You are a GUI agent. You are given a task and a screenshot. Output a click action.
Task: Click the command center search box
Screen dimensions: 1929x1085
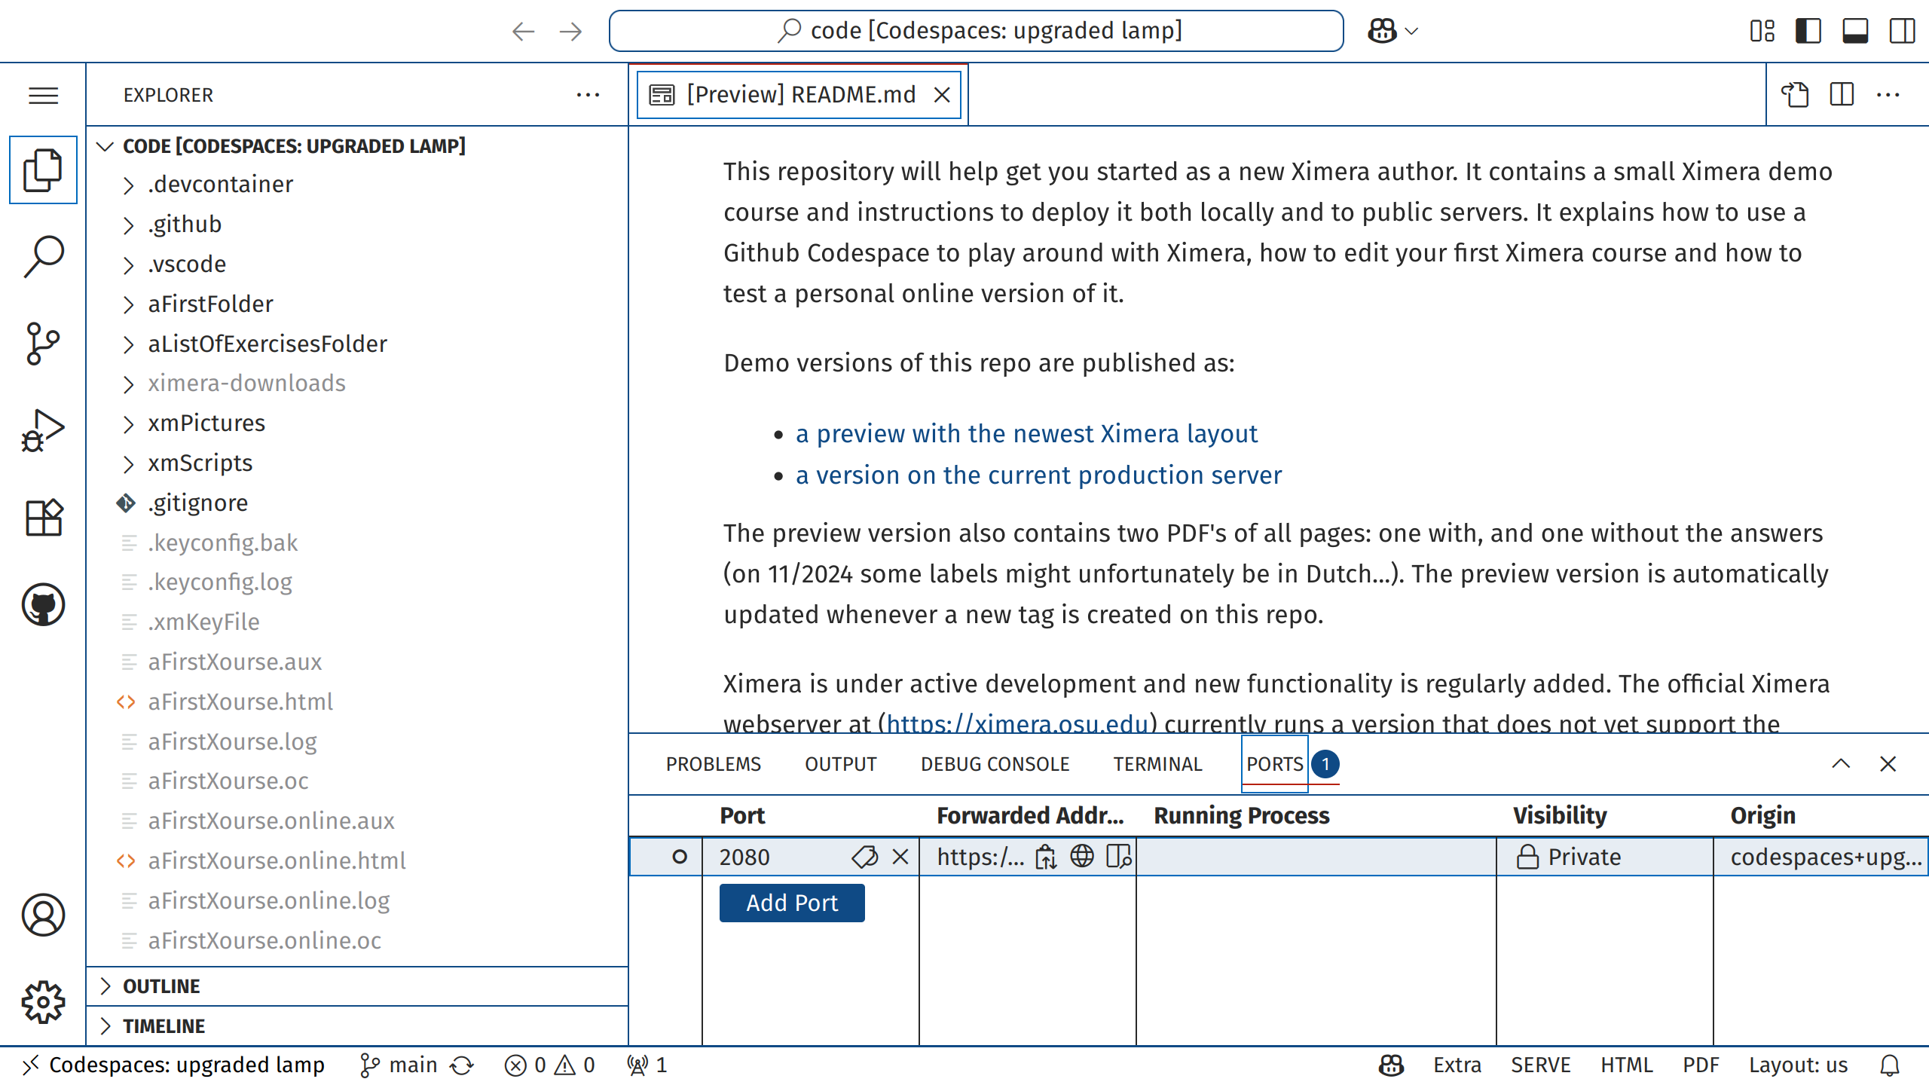976,31
